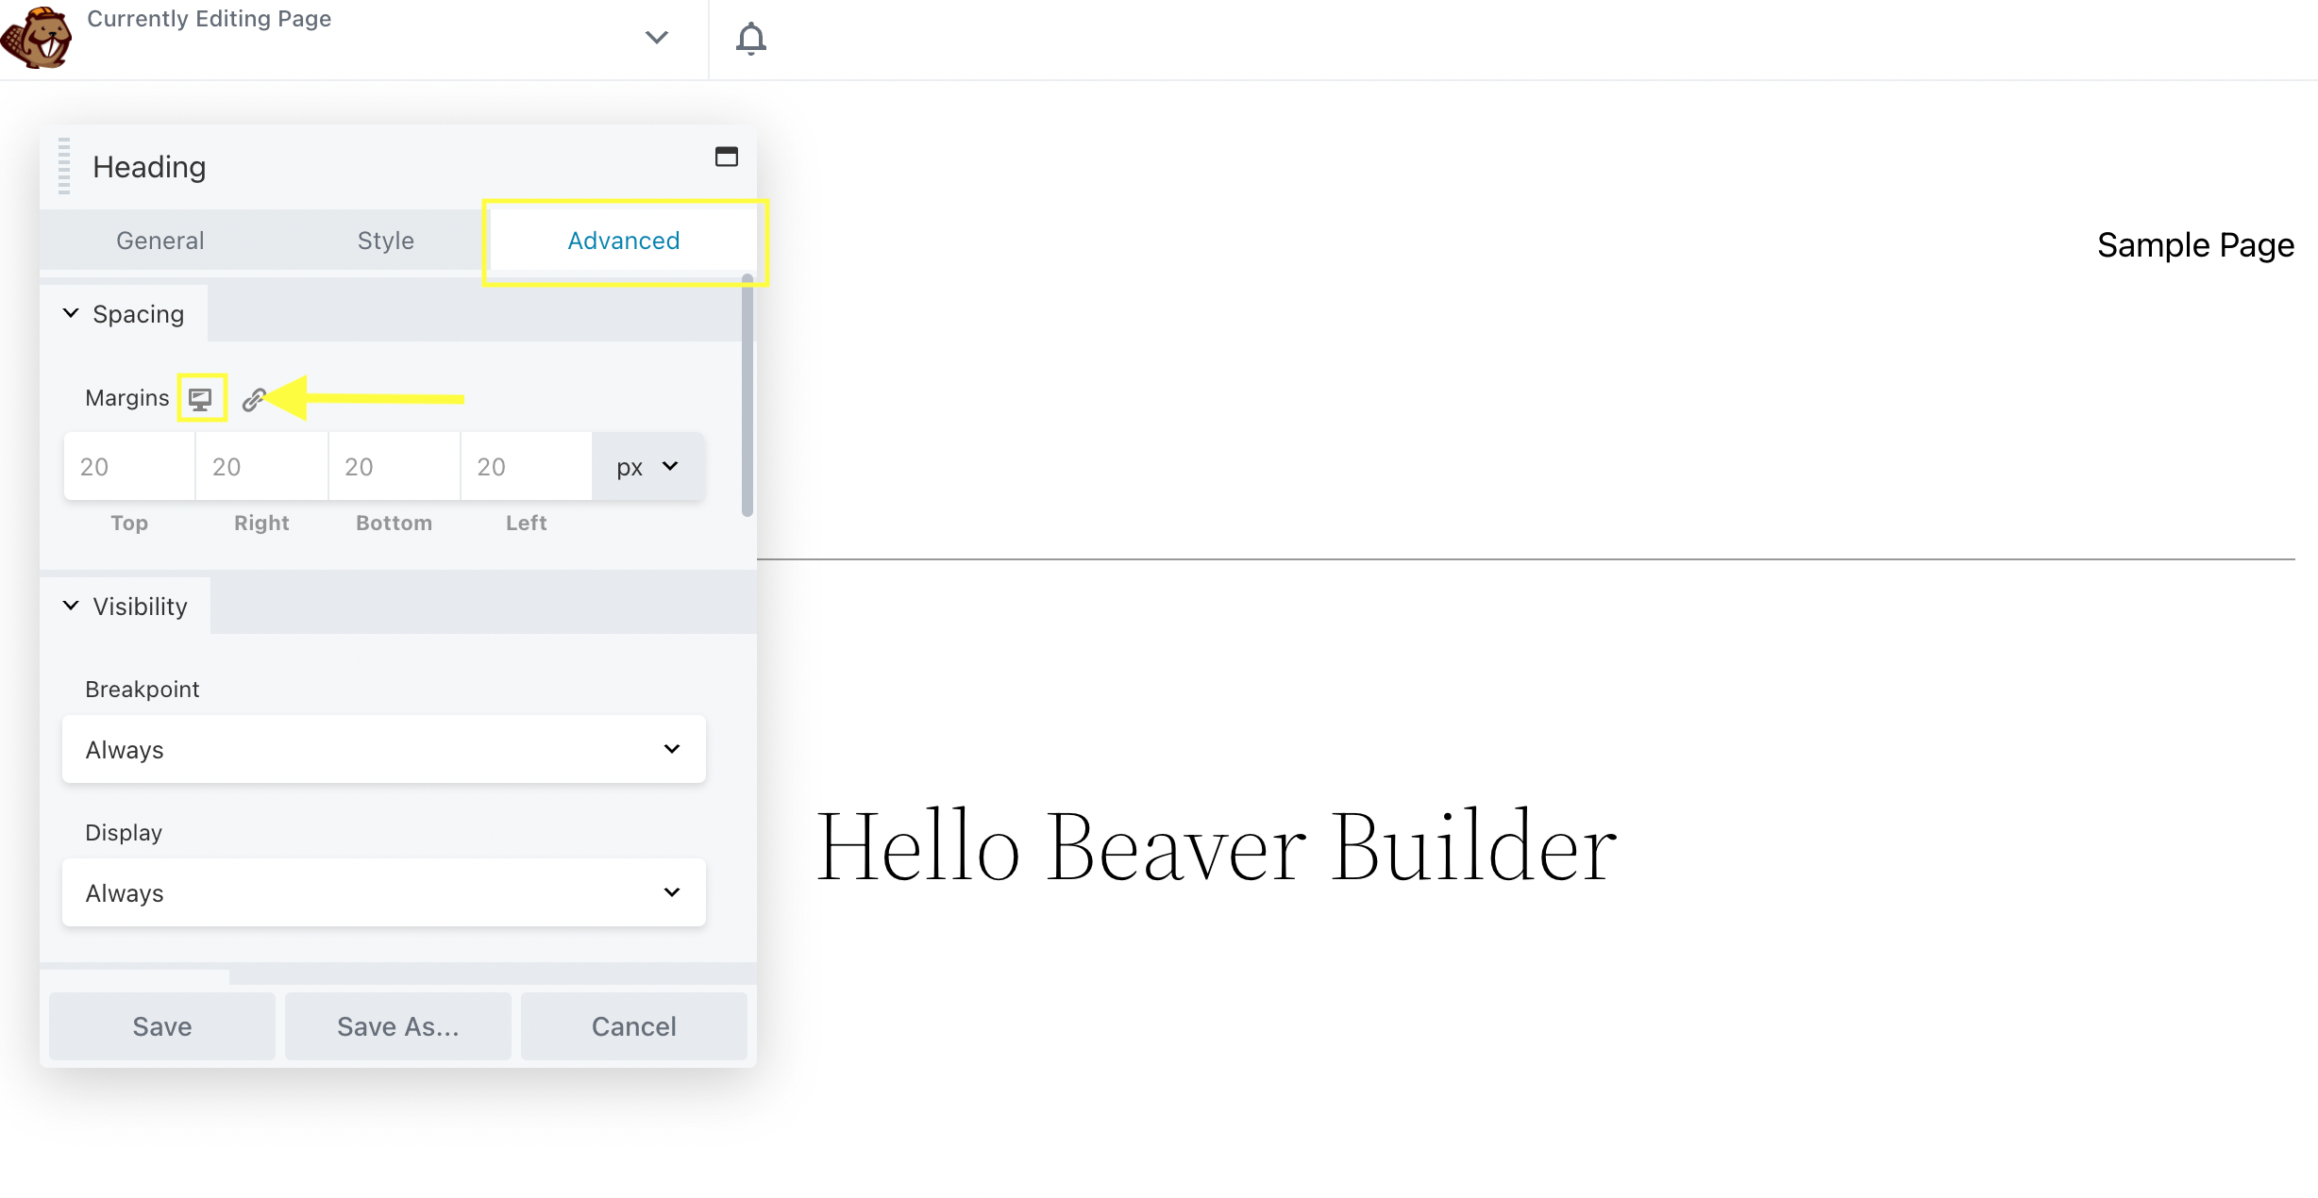Open the px unit dropdown
This screenshot has height=1198, width=2318.
click(647, 467)
